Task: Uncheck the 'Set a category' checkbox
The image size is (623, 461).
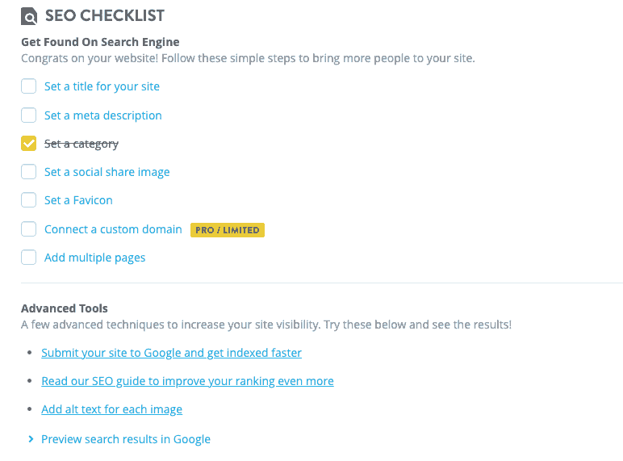Action: (x=29, y=144)
